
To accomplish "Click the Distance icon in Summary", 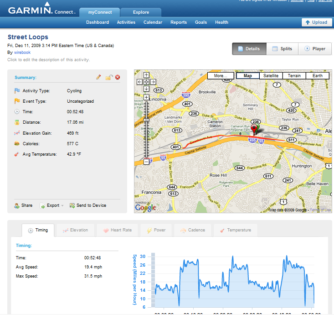I will 17,122.
